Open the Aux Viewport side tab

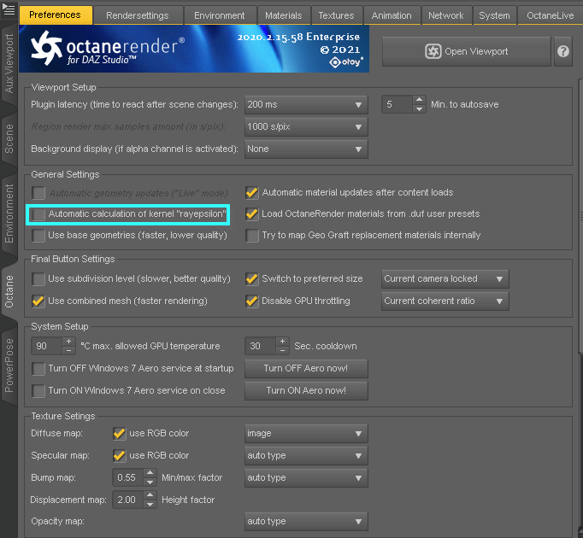coord(9,63)
